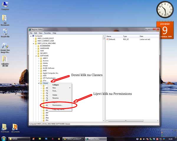Click the analog clock gadget
177x141 pixels.
click(165, 10)
